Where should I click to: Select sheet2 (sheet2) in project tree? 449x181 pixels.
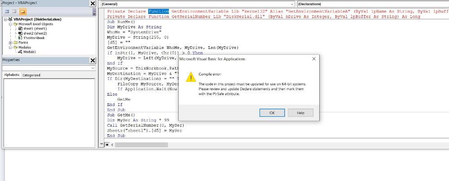click(35, 33)
